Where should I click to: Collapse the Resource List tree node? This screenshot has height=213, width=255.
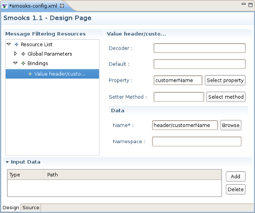pyautogui.click(x=8, y=44)
